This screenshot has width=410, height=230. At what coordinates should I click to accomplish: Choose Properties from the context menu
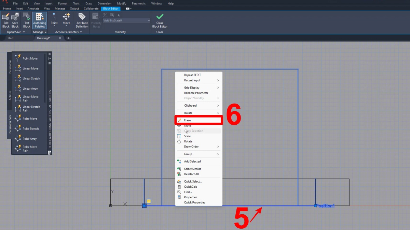tap(190, 197)
